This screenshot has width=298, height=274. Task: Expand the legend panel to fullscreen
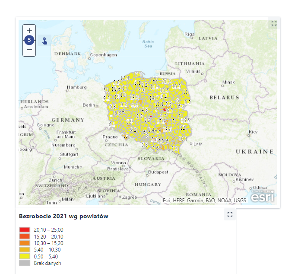(x=230, y=214)
